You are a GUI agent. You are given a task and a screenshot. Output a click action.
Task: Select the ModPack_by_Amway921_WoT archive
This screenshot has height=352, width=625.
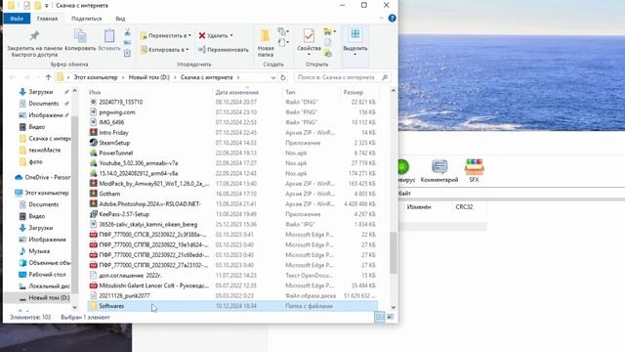[154, 184]
